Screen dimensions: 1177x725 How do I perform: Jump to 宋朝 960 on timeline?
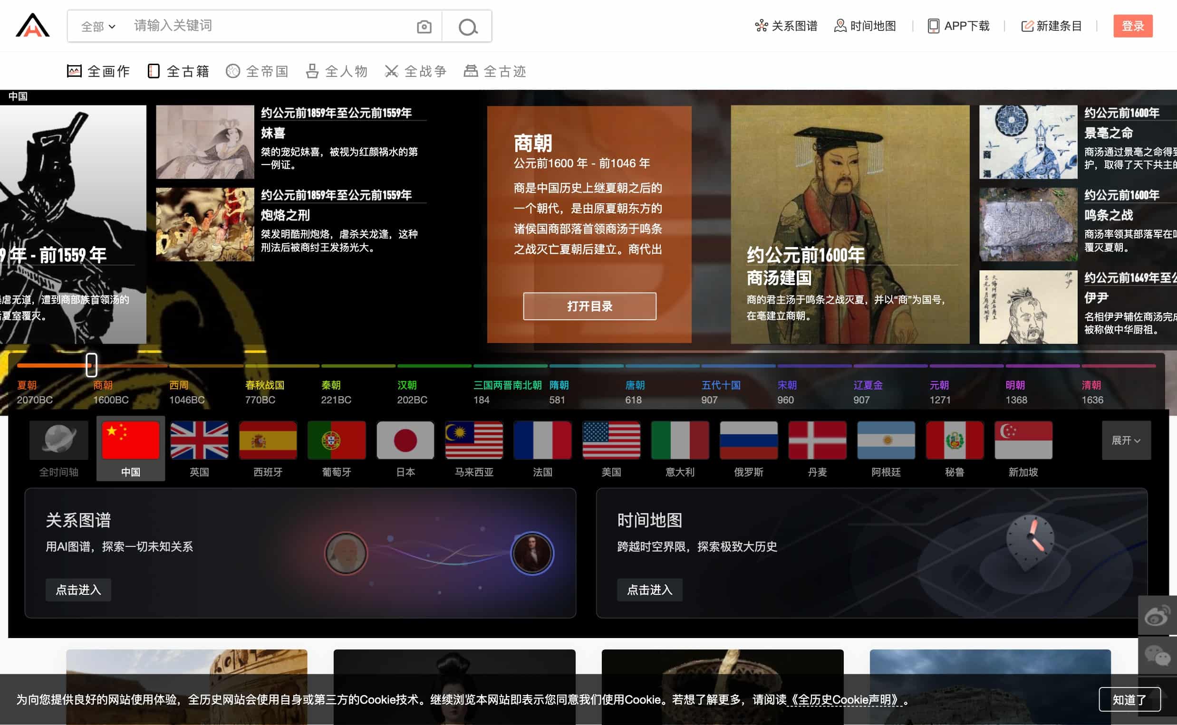click(787, 392)
